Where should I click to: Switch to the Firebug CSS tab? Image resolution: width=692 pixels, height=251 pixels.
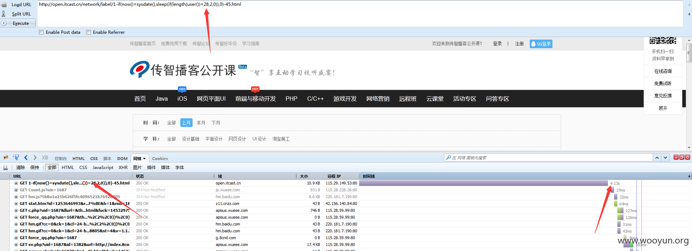(94, 159)
